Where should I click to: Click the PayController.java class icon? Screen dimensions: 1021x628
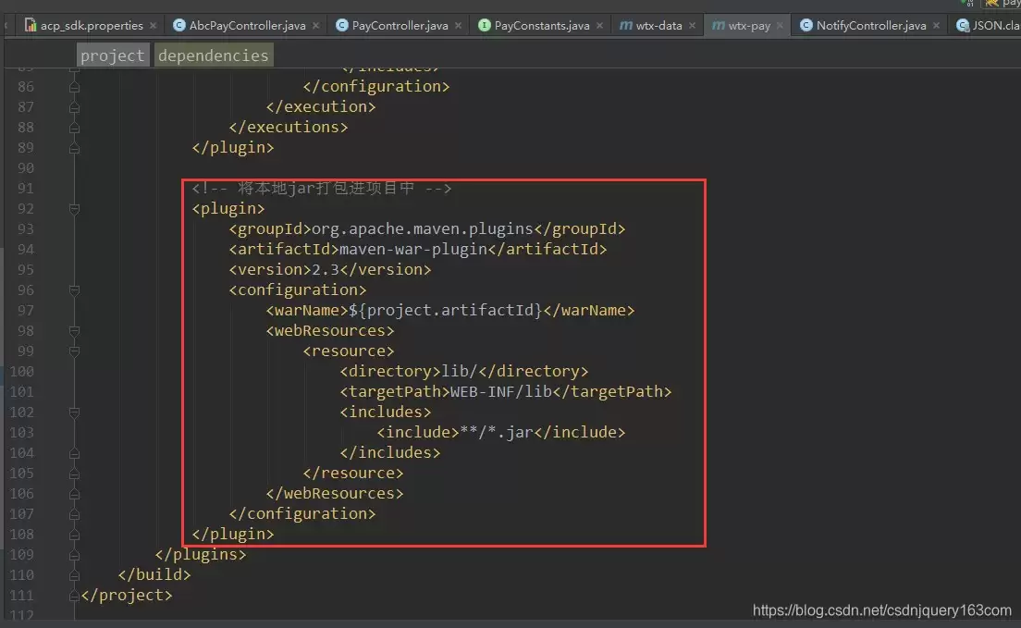tap(342, 25)
